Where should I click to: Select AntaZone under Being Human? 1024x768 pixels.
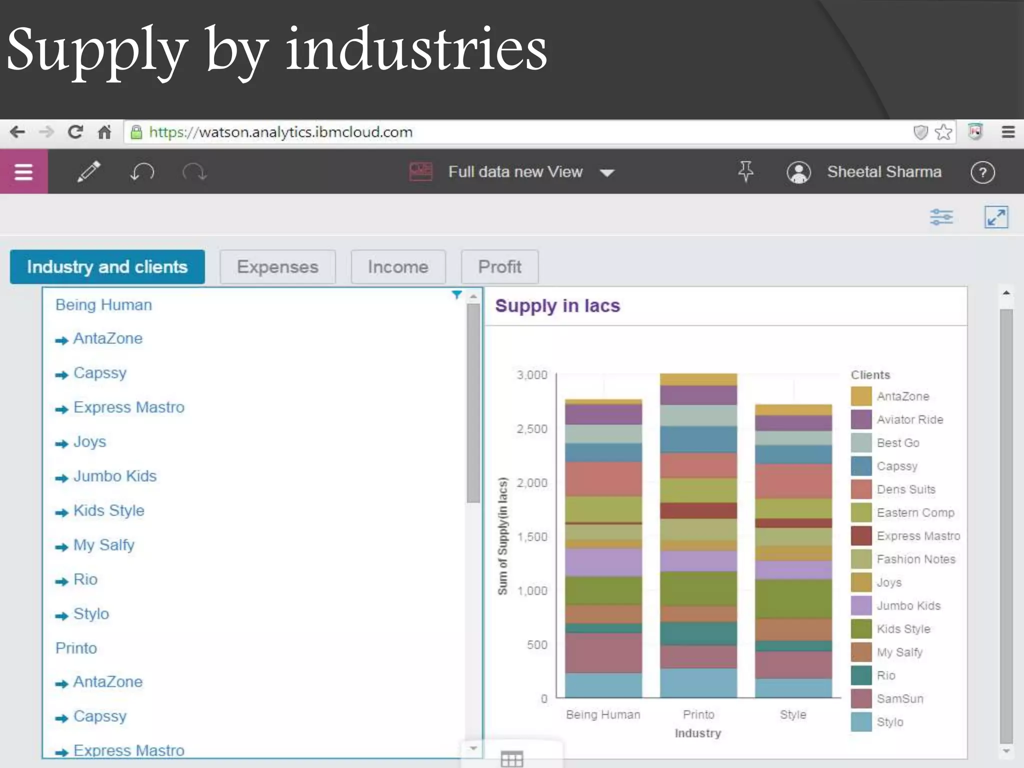point(108,338)
